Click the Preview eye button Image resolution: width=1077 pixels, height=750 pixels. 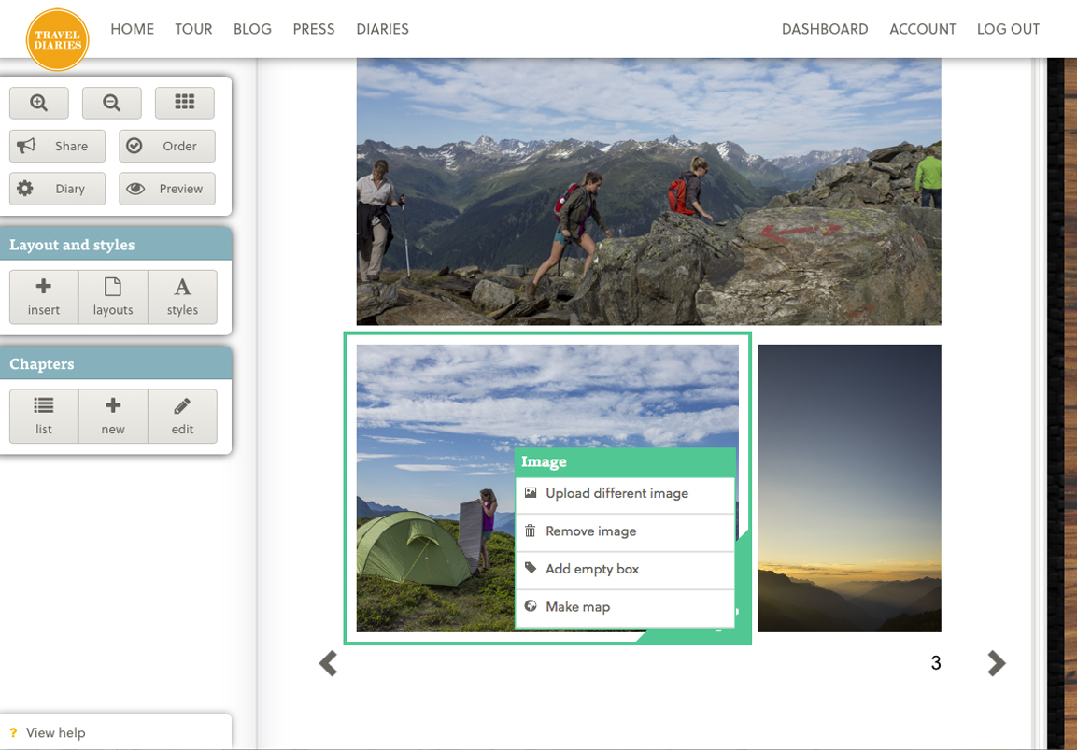click(x=167, y=189)
